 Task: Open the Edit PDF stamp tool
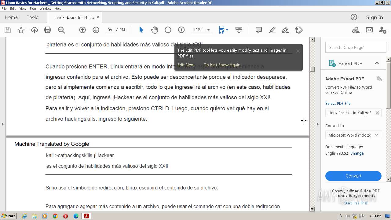coord(299,30)
